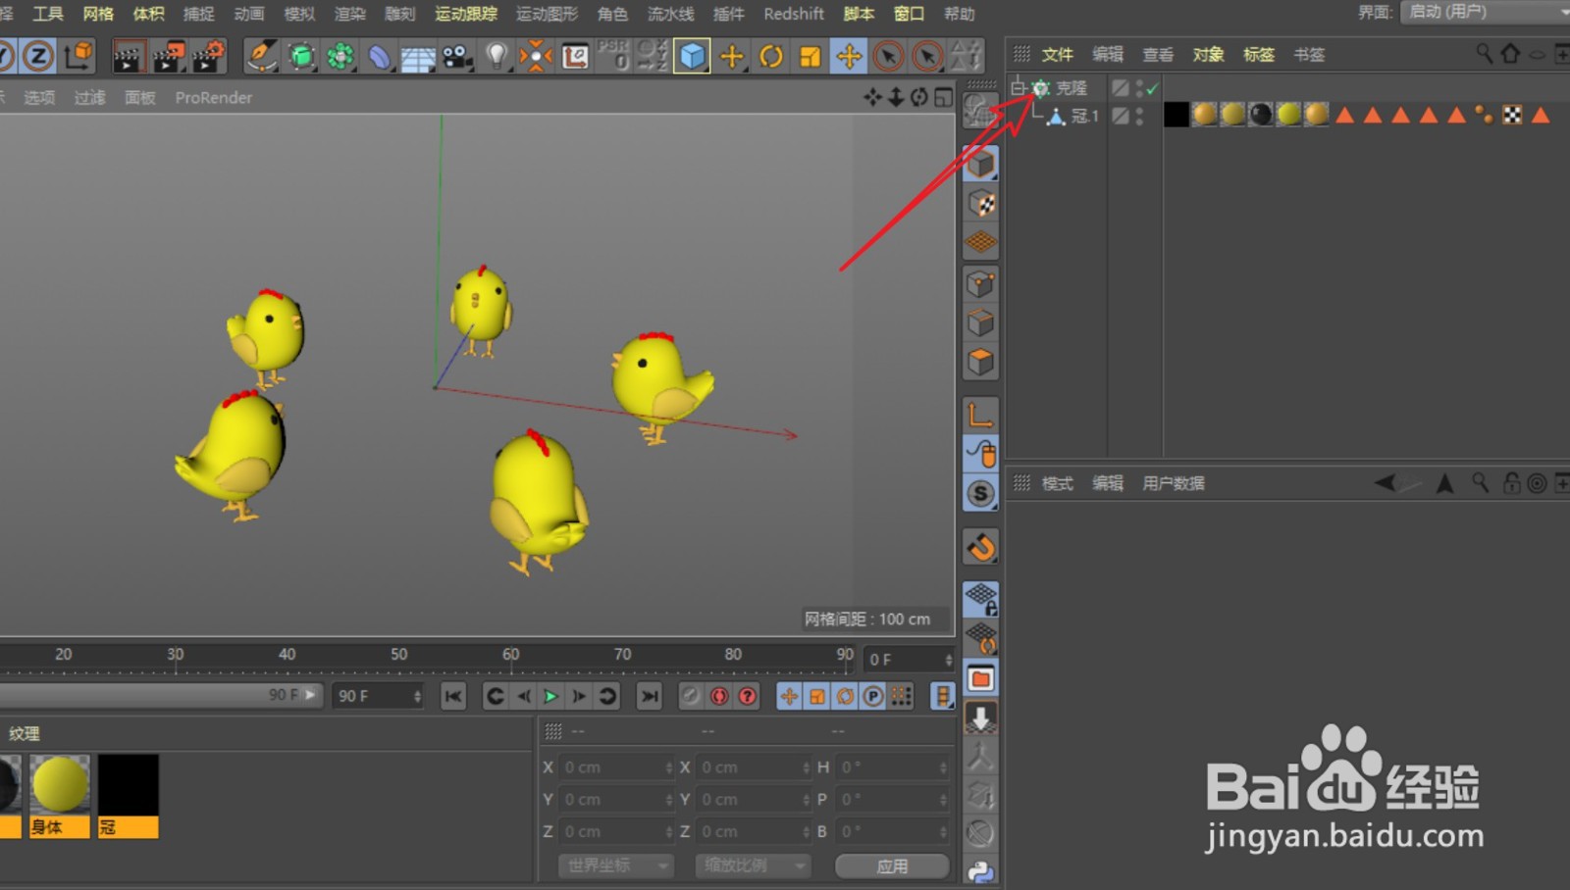This screenshot has width=1570, height=890.
Task: Open the Python script icon
Action: (x=981, y=870)
